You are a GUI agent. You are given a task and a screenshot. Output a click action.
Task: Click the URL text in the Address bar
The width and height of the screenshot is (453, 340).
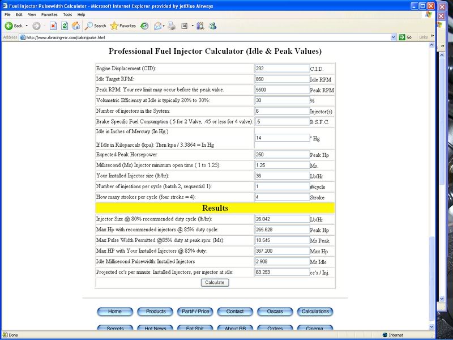click(66, 37)
